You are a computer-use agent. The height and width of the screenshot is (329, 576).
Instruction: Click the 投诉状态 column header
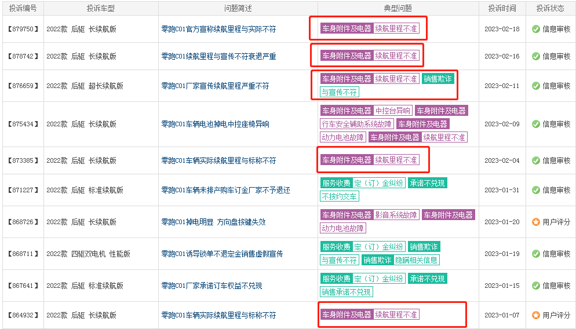[x=551, y=8]
